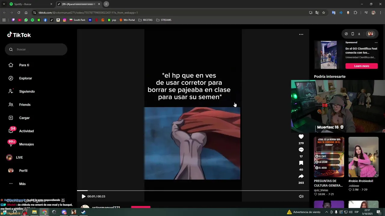Mute the video volume
The width and height of the screenshot is (385, 216).
301,196
